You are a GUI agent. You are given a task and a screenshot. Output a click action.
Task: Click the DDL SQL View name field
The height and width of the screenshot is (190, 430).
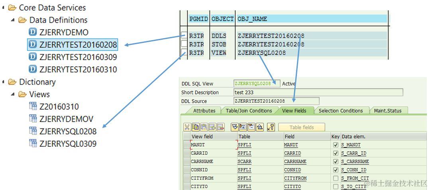(x=257, y=83)
